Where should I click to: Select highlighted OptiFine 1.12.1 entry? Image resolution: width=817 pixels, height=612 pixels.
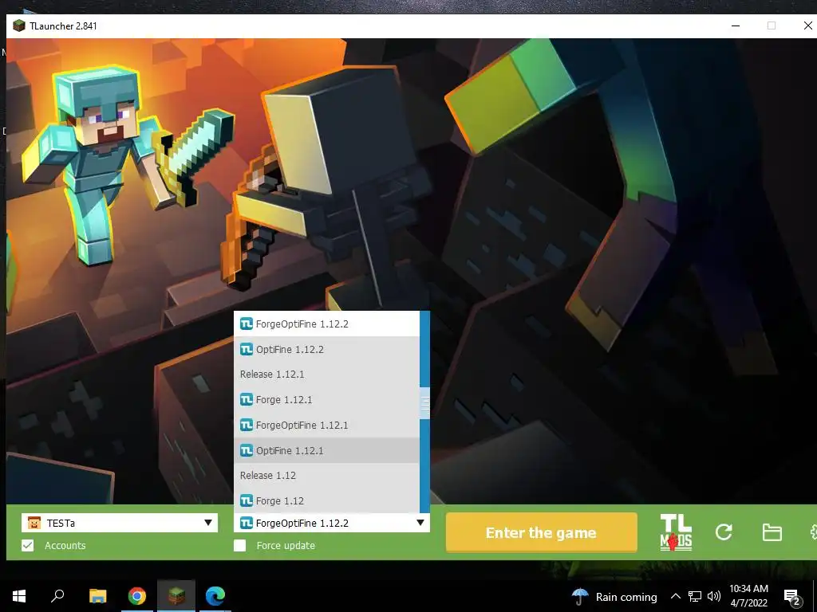(326, 451)
